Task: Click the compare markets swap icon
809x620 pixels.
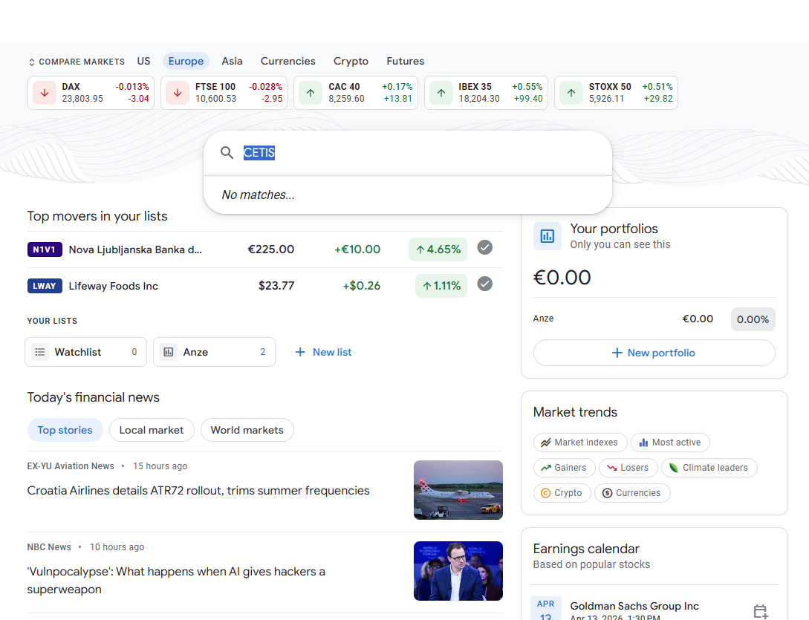Action: tap(30, 61)
